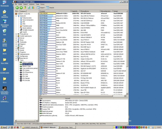Click the 4841 MB/sek result bar
Screen dimensions: 162x129
point(48,28)
